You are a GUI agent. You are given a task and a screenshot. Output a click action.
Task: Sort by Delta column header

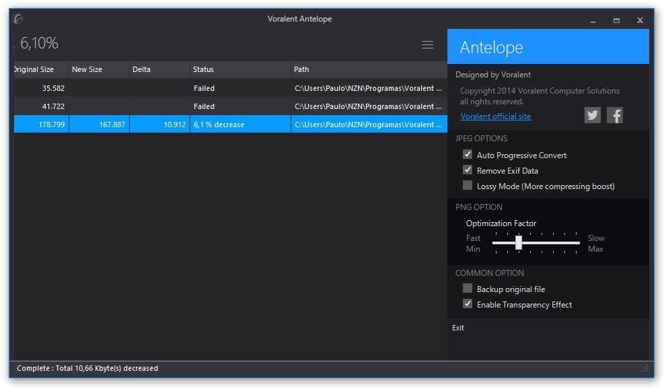click(159, 69)
